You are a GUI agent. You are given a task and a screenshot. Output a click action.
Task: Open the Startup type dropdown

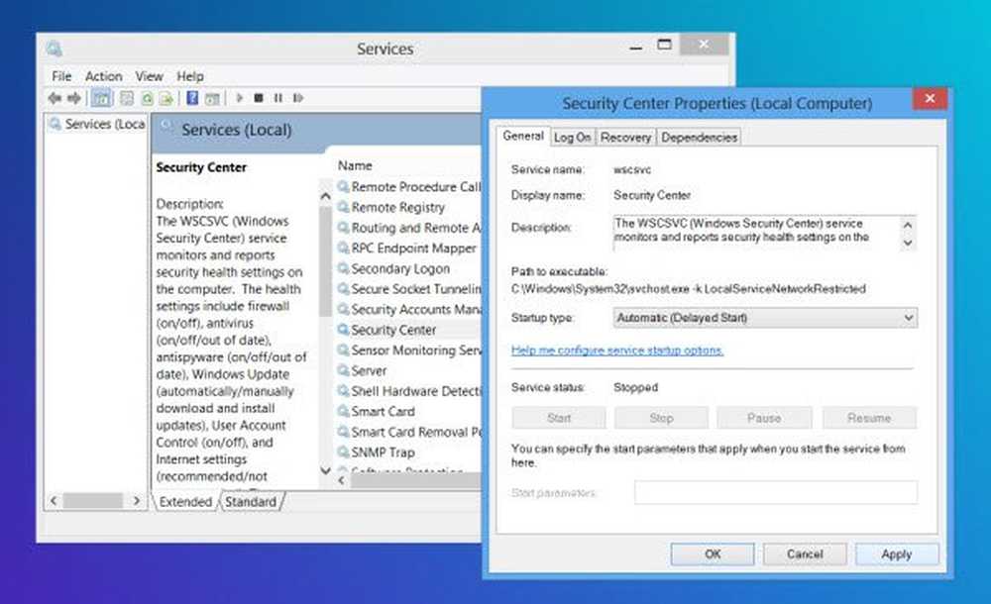point(765,318)
